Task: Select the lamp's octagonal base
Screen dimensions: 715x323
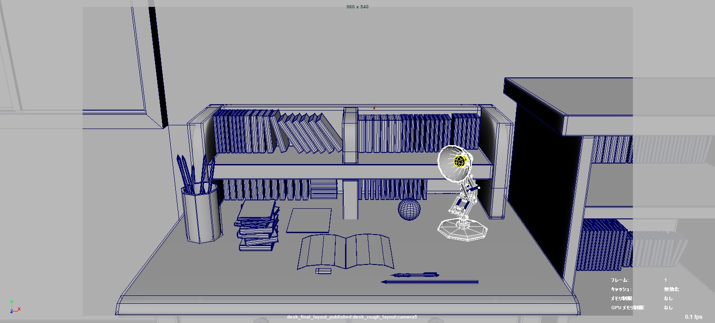Action: pyautogui.click(x=463, y=229)
